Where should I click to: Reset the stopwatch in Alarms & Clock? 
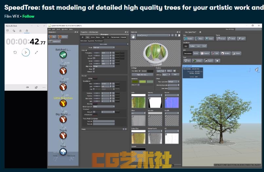15,52
